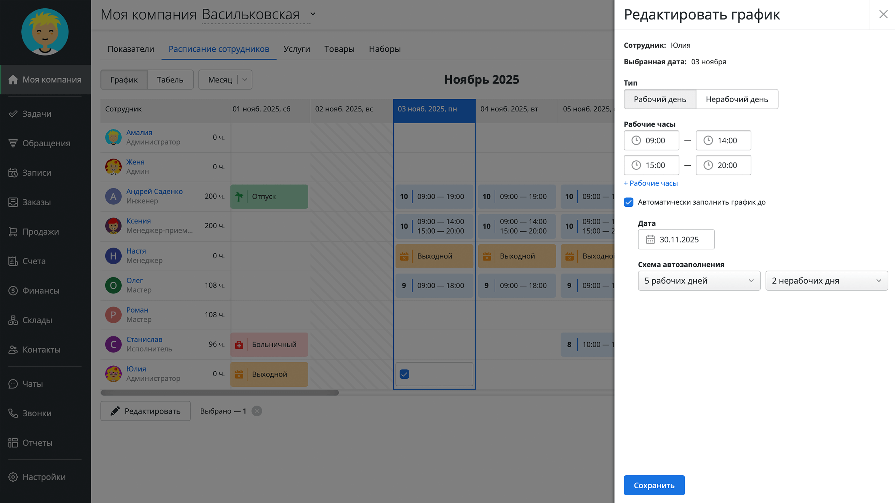Screen dimensions: 895x503
Task: Click the Chats speech bubble icon
Action: click(x=13, y=384)
